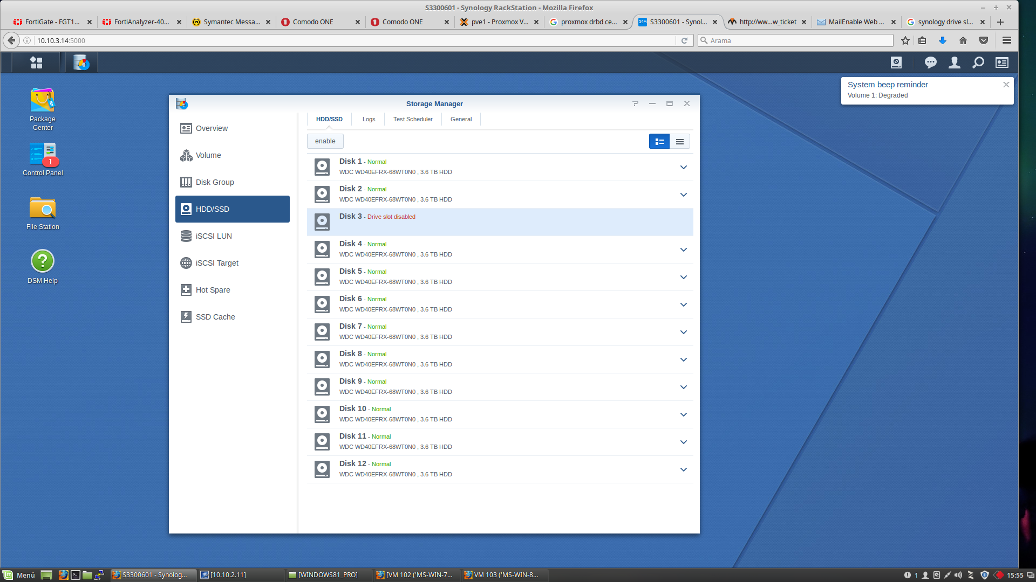The image size is (1036, 582).
Task: Open the Test Scheduler tab
Action: pos(412,119)
